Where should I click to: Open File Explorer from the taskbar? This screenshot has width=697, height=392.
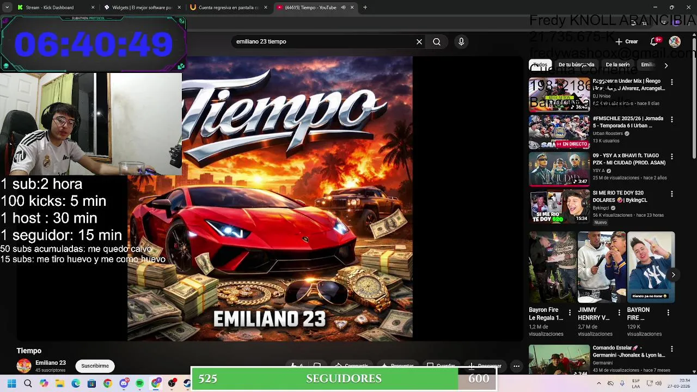[x=60, y=384]
